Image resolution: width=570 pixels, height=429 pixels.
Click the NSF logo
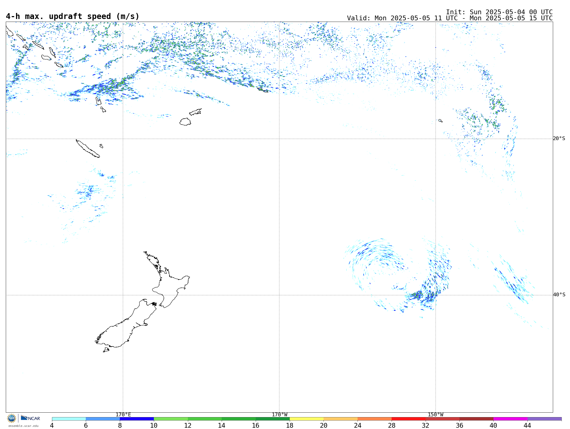[12, 418]
